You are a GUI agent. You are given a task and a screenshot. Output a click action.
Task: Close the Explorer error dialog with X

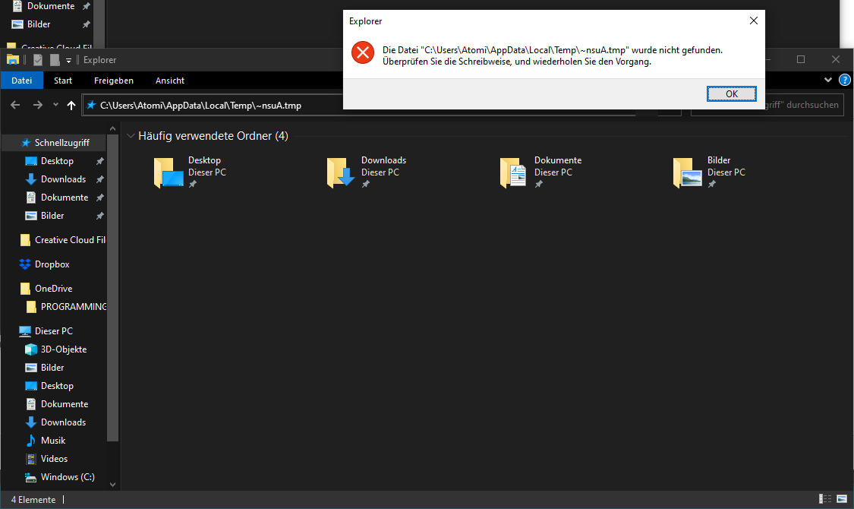(x=753, y=21)
